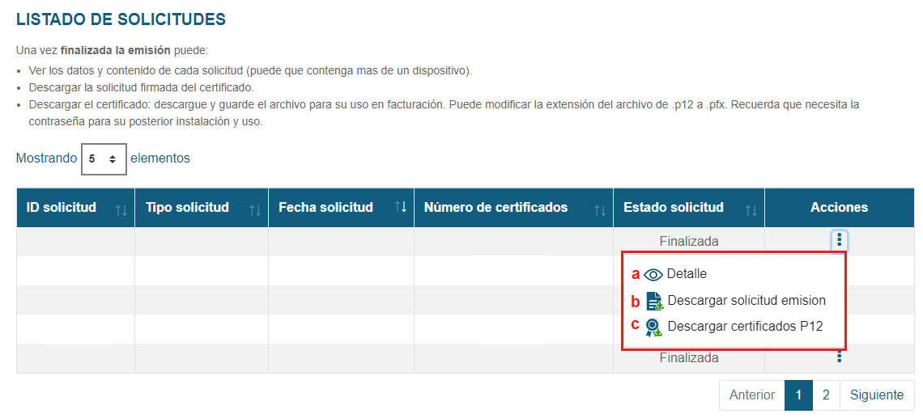Screen dimensions: 923x418
Task: Click the elementos label
Action: pyautogui.click(x=160, y=158)
